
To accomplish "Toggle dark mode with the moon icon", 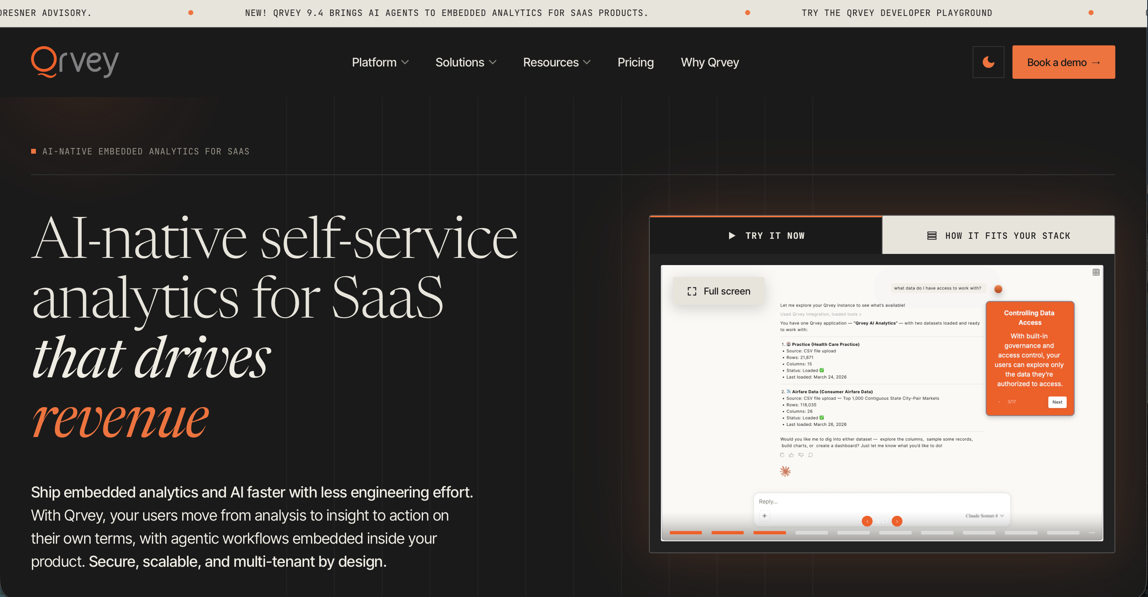I will point(988,62).
